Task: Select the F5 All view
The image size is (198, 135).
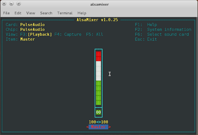Action: click(x=94, y=34)
